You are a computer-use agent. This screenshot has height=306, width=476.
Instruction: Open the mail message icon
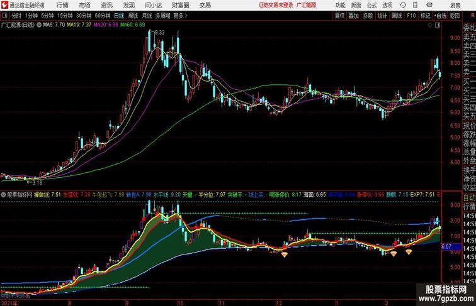429,5
